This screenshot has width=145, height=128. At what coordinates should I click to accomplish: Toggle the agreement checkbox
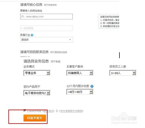point(25,110)
